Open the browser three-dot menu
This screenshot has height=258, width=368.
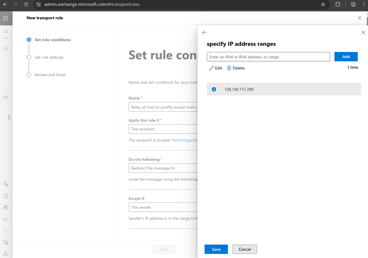coord(363,4)
